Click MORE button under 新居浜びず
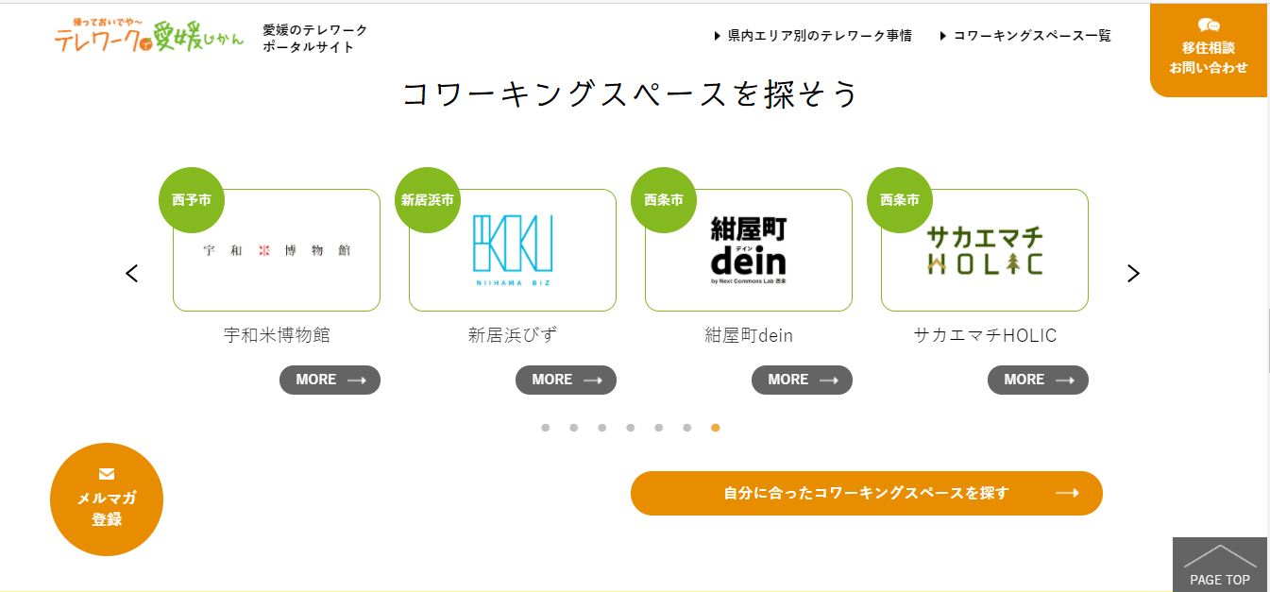1270x592 pixels. tap(566, 380)
